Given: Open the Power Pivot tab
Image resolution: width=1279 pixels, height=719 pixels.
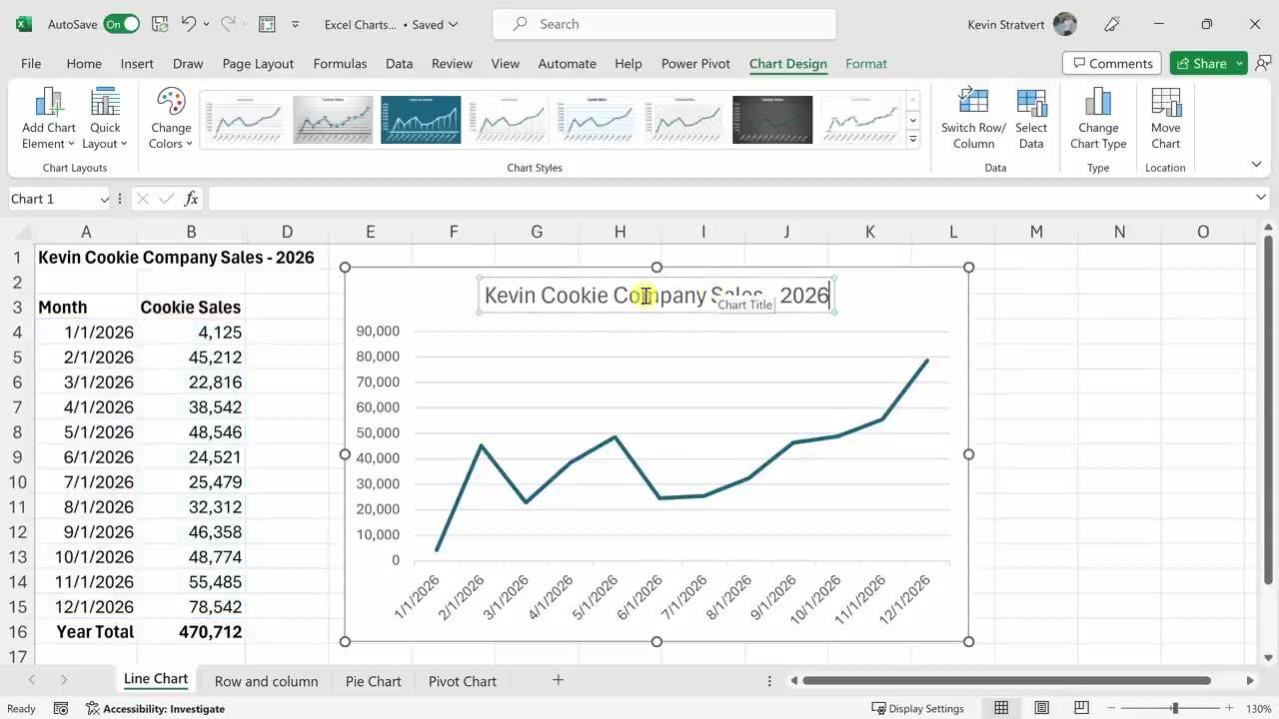Looking at the screenshot, I should (695, 63).
